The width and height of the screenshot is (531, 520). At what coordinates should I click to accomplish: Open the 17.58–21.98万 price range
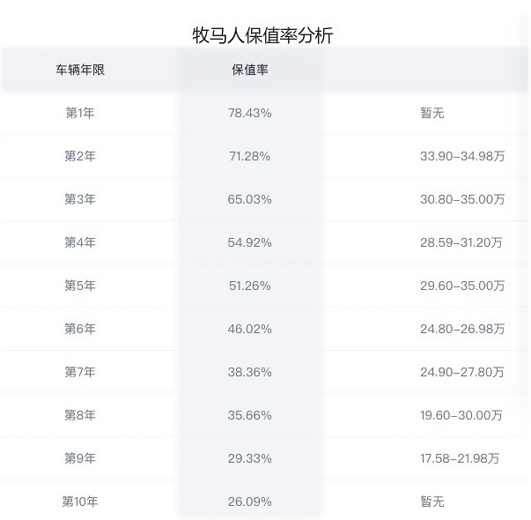coord(460,458)
